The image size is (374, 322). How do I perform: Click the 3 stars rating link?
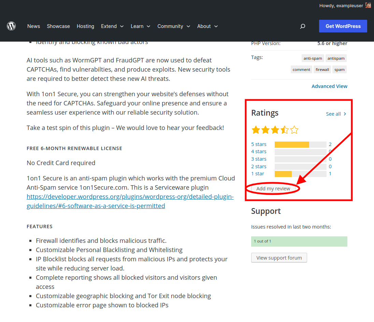(259, 159)
